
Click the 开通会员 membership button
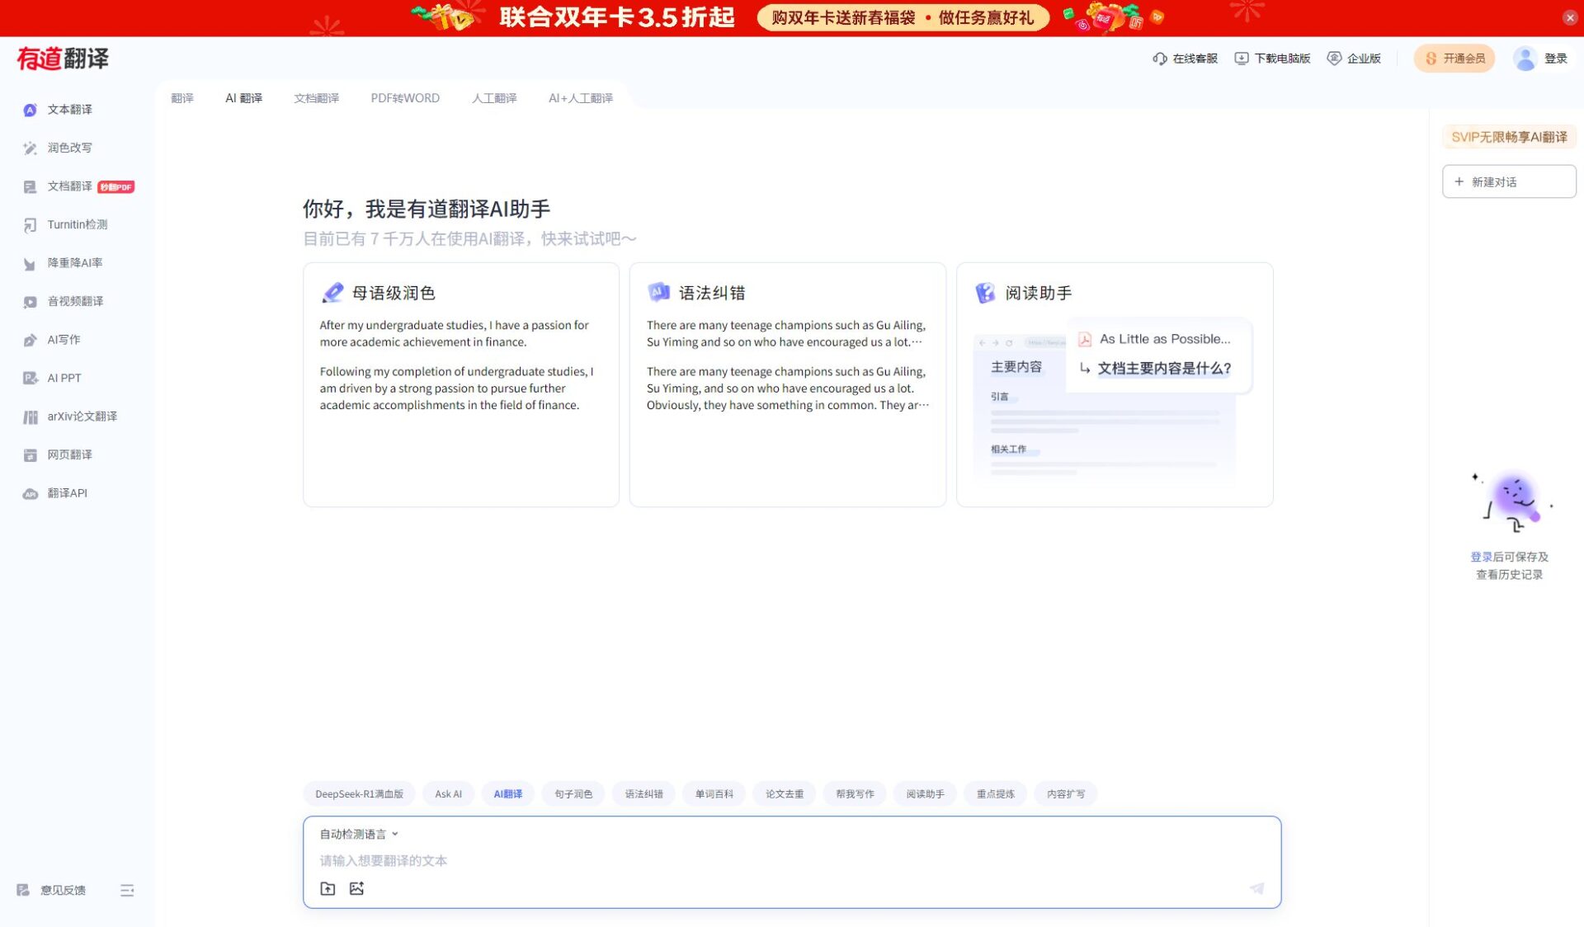pyautogui.click(x=1454, y=58)
